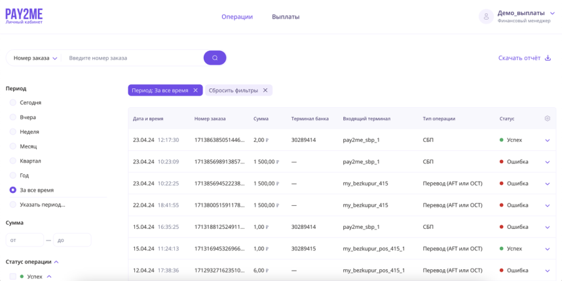Expand the first row with 2,00 ₽ amount
This screenshot has width=562, height=281.
pos(547,140)
